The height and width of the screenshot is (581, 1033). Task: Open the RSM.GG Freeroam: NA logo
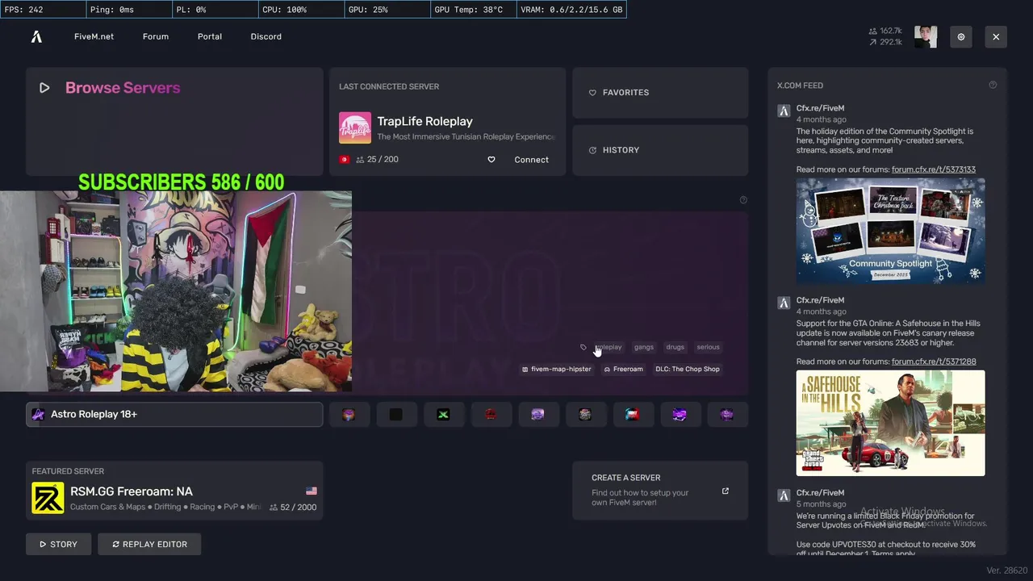click(48, 498)
